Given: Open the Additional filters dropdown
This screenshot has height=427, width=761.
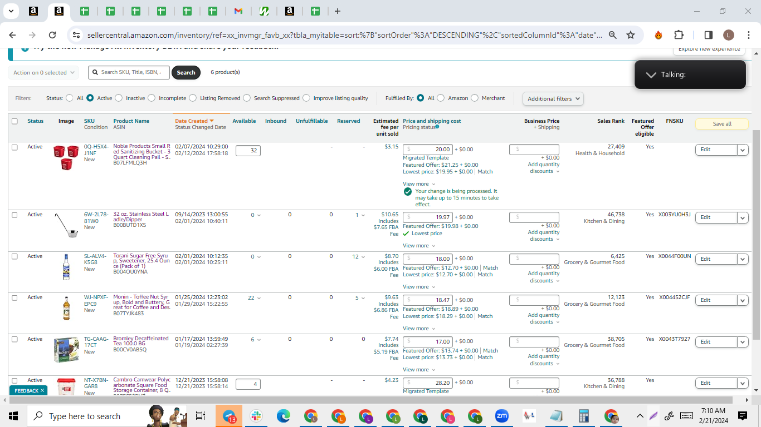Looking at the screenshot, I should pos(553,98).
